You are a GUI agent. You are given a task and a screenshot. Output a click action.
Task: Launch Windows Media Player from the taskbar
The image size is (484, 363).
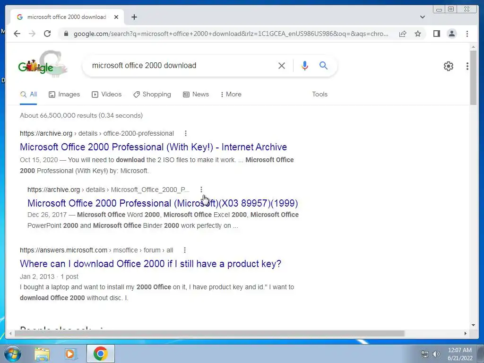coord(70,354)
